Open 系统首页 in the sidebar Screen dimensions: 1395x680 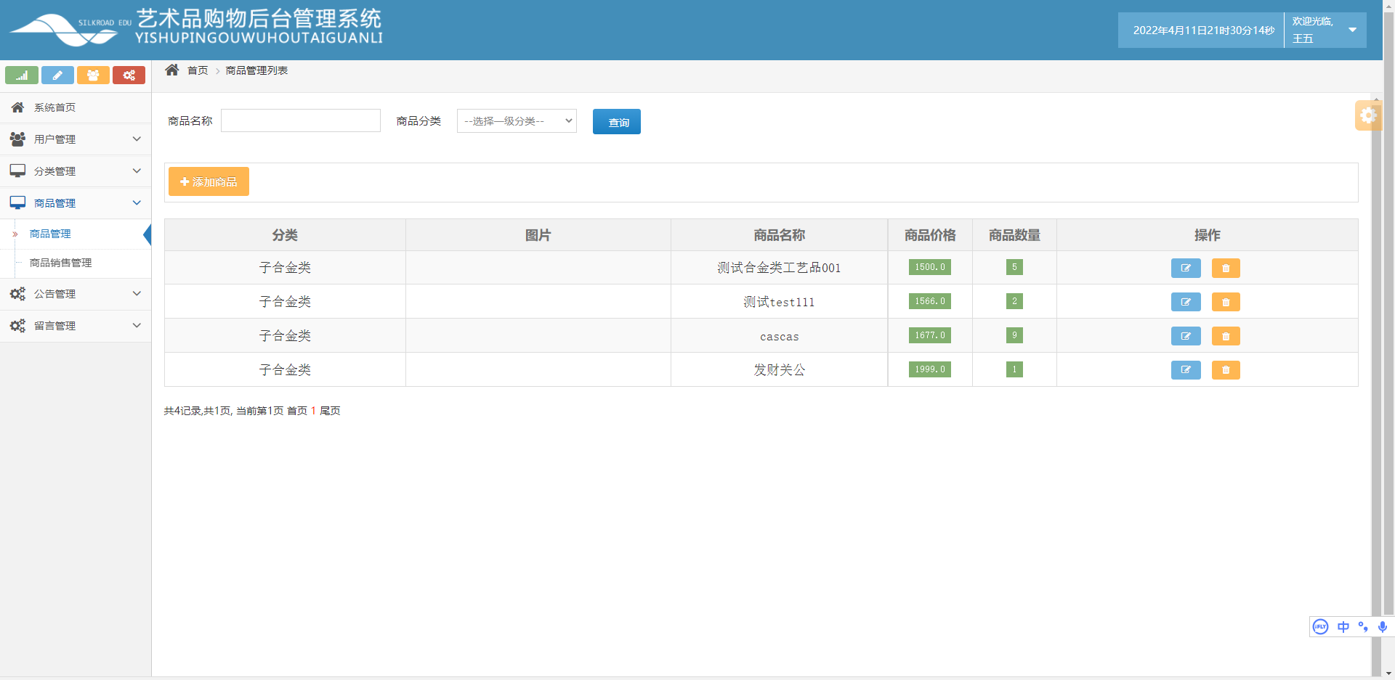click(x=76, y=107)
